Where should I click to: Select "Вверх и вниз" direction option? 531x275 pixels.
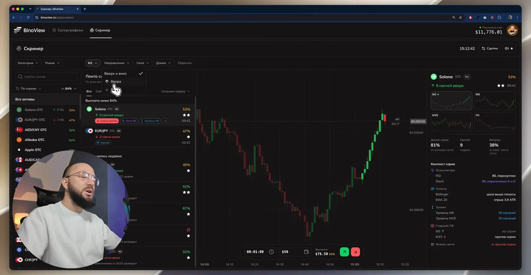[x=123, y=74]
